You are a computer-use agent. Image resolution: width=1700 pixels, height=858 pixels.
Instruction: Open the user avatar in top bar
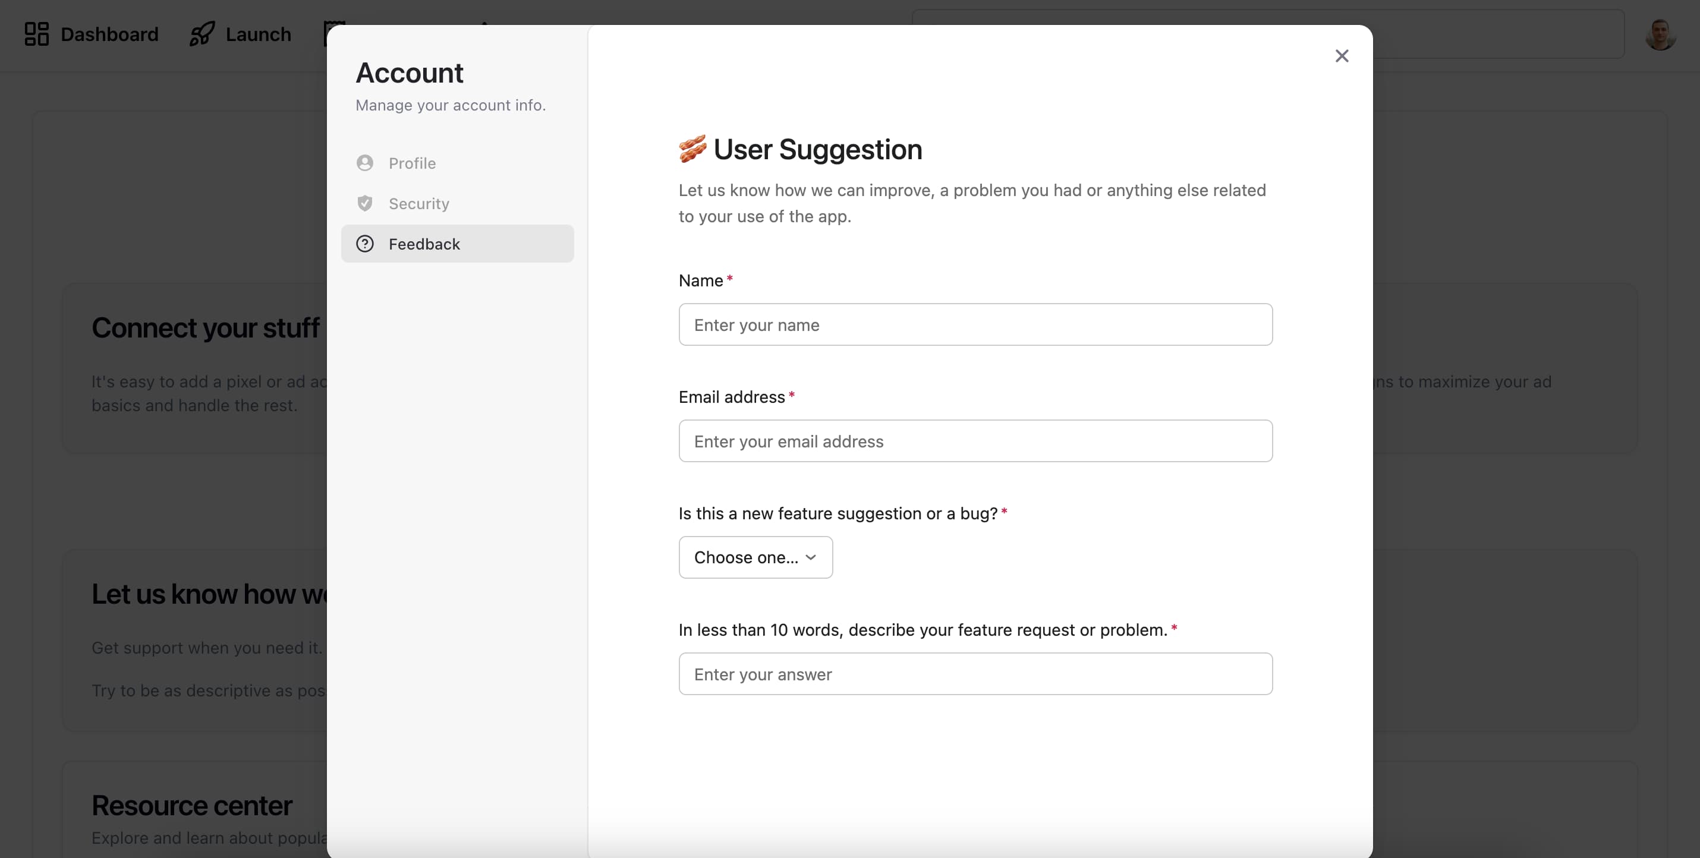(1660, 34)
